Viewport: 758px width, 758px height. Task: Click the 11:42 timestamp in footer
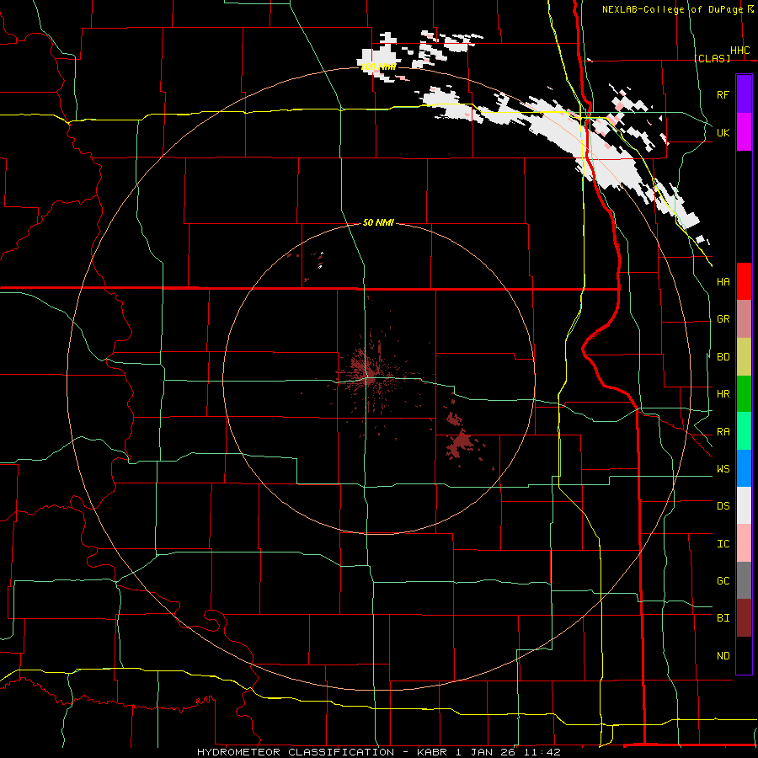click(x=542, y=752)
